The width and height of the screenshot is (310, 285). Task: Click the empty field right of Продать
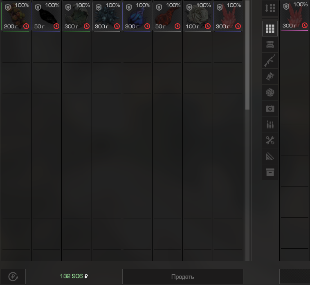coord(294,276)
